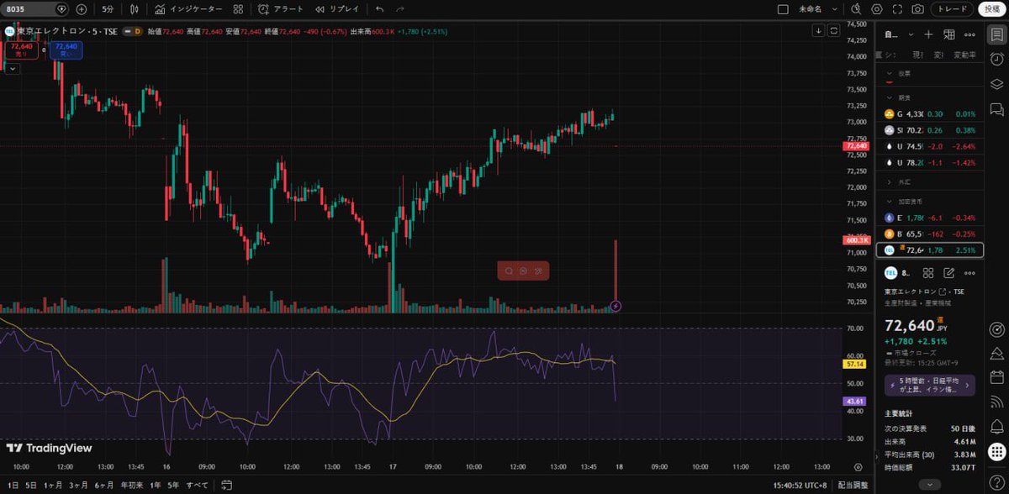Add a compare symbol with the plus icon

pos(82,9)
